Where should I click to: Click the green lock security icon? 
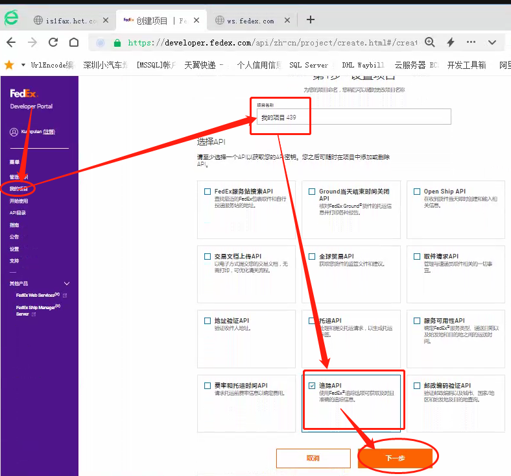(117, 43)
